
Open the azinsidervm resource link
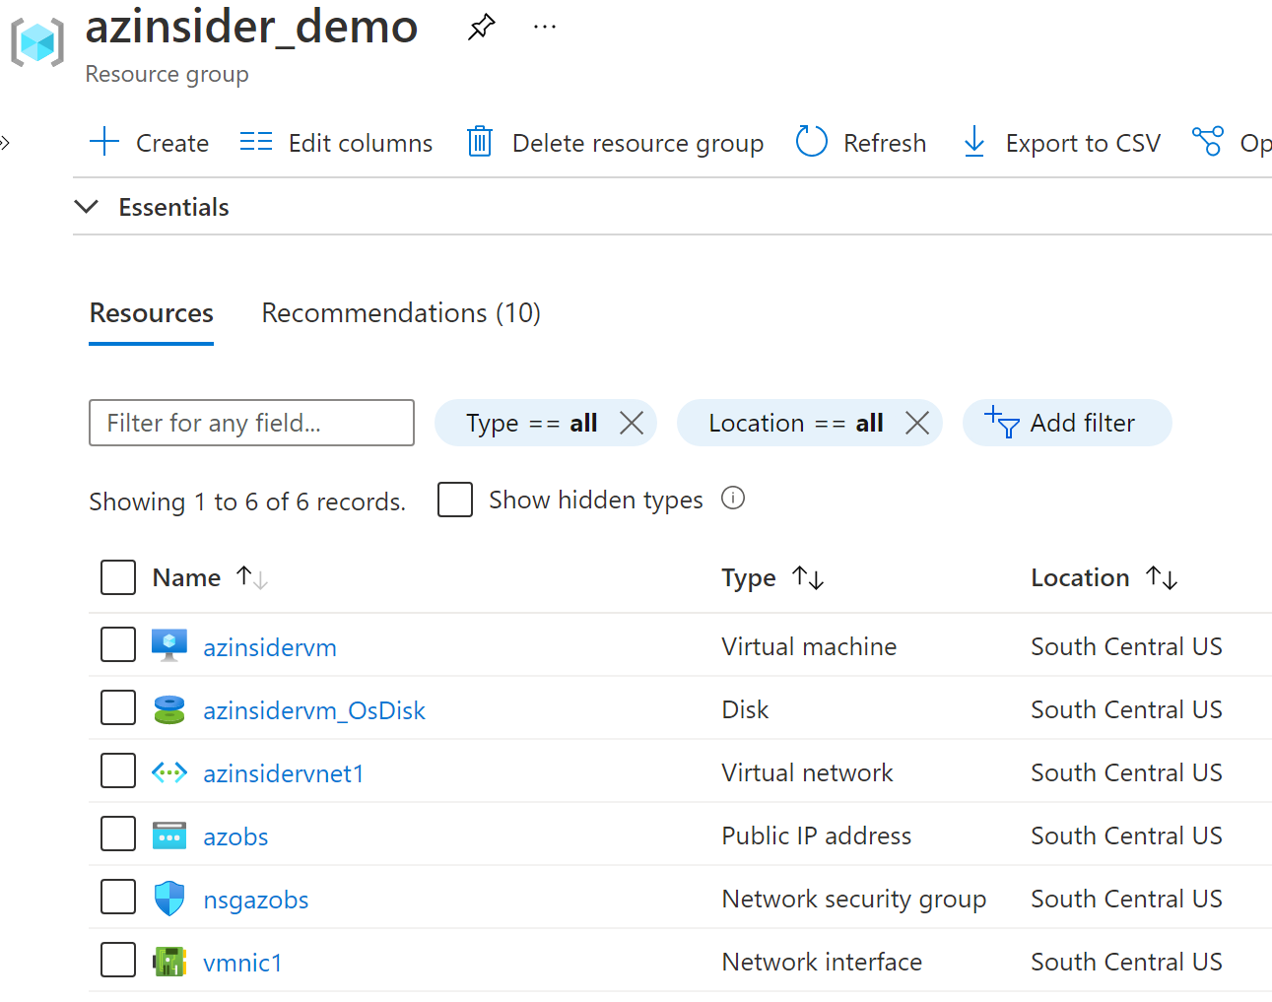[270, 647]
